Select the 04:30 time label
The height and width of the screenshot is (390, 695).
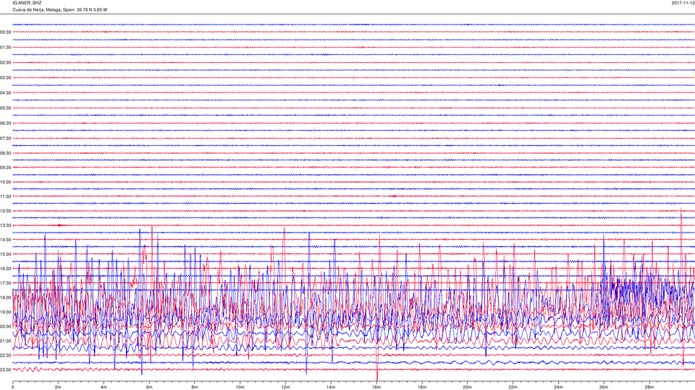coord(6,93)
